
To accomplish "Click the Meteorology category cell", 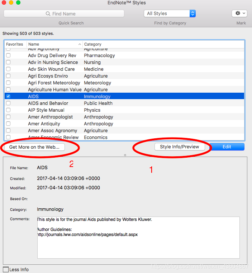I will pyautogui.click(x=98, y=83).
